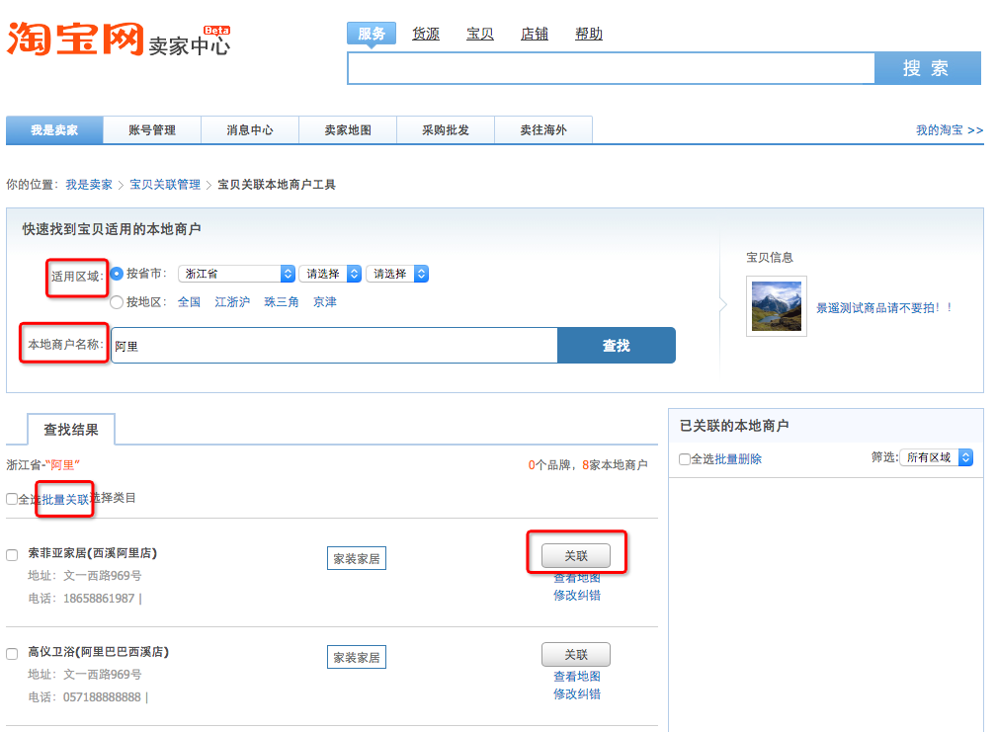
Task: Click the 我是卖家 breadcrumb link
Action: 89,185
